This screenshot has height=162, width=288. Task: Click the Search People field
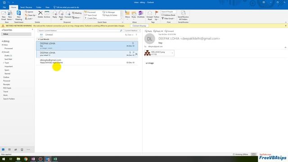(168, 12)
